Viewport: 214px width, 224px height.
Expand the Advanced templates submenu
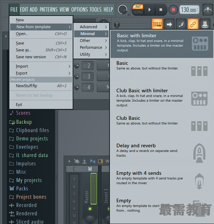point(91,27)
